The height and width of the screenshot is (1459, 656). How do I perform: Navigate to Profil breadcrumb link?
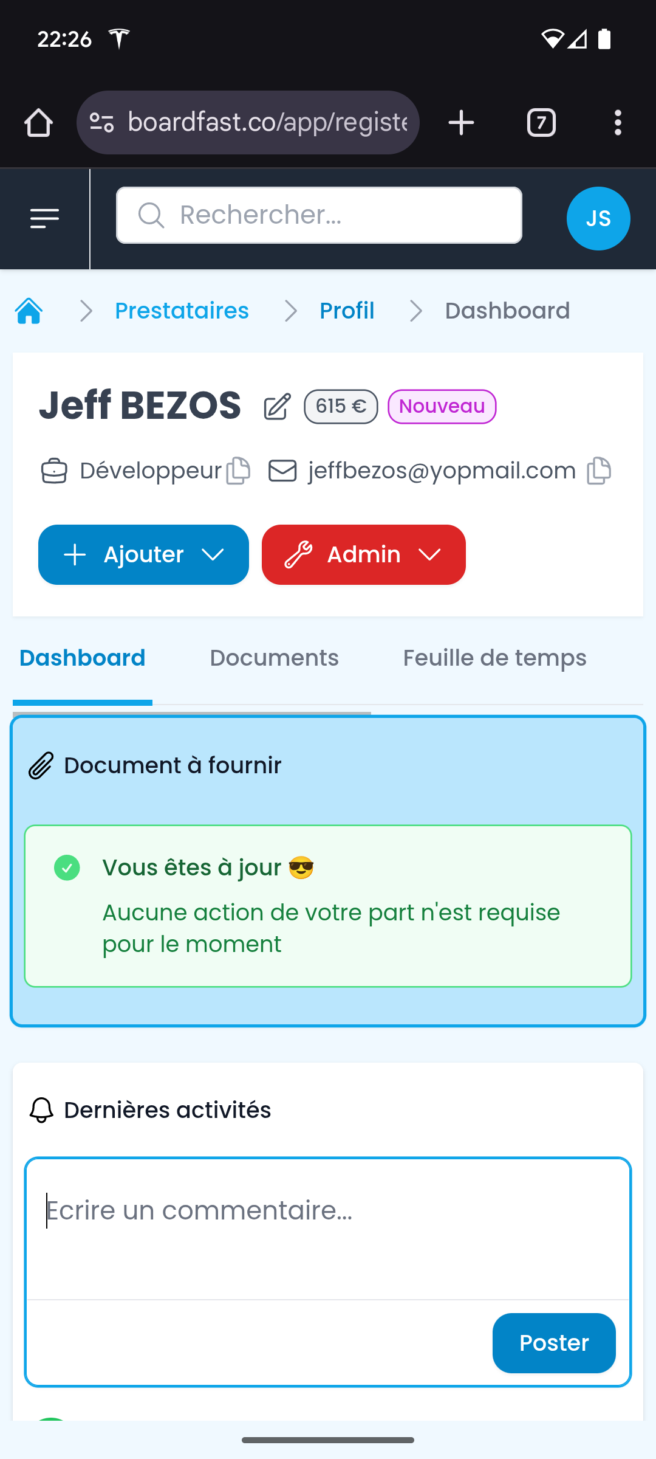point(347,311)
